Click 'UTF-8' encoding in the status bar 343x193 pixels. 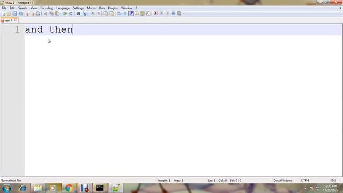(305, 180)
